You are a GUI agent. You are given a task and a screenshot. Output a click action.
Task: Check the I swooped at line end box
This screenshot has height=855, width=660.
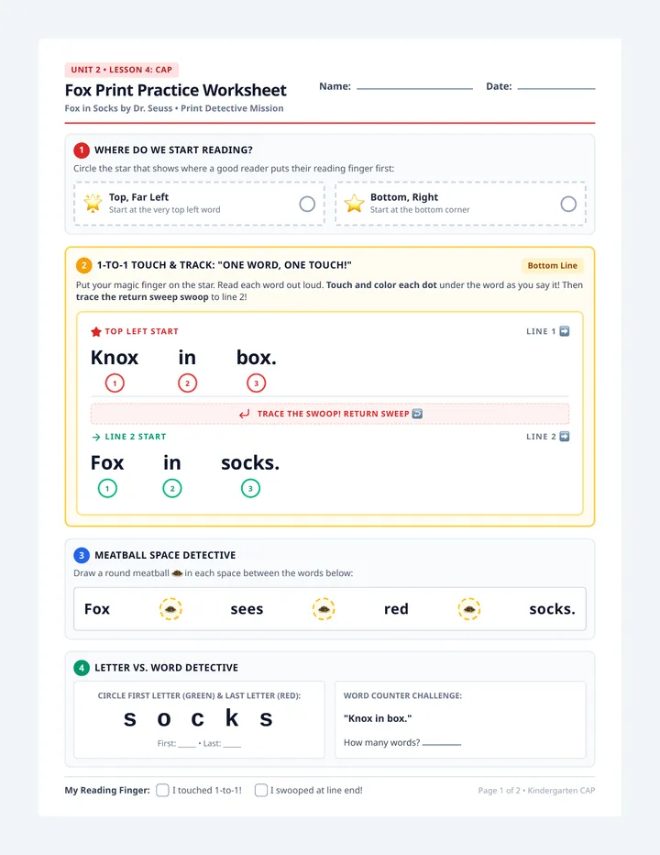click(261, 790)
